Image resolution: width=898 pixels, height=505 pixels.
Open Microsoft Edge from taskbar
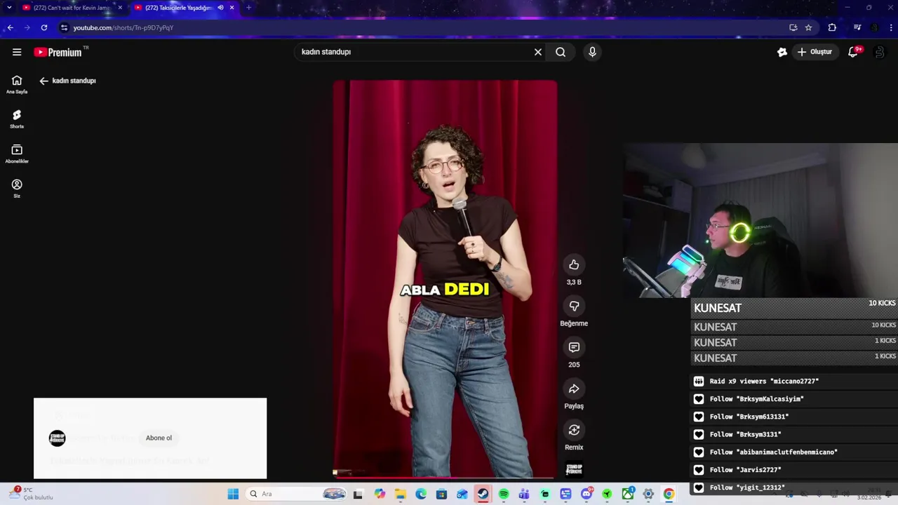coord(421,494)
